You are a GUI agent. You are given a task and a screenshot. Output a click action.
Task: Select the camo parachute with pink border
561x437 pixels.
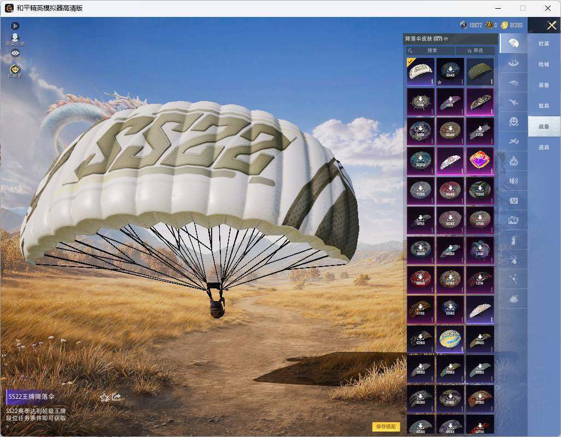pos(480,102)
